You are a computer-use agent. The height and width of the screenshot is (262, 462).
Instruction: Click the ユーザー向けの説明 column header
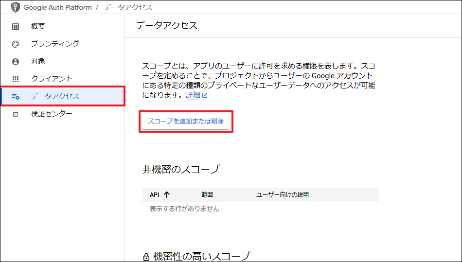point(282,194)
